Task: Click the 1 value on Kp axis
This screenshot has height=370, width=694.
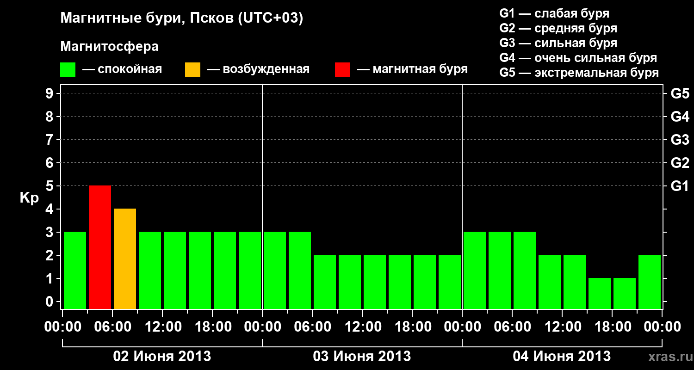Action: (x=50, y=278)
